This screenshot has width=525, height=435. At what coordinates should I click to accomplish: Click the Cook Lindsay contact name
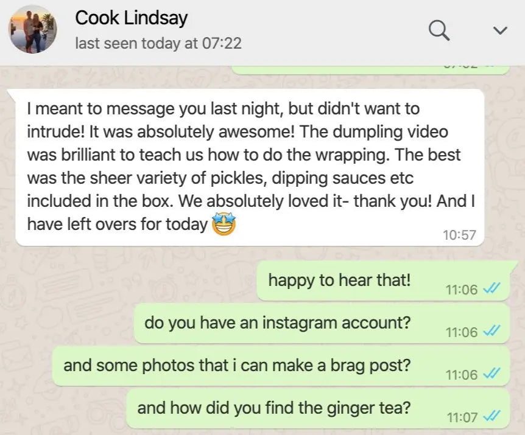pyautogui.click(x=132, y=18)
